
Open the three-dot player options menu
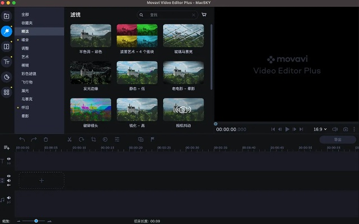pyautogui.click(x=354, y=129)
